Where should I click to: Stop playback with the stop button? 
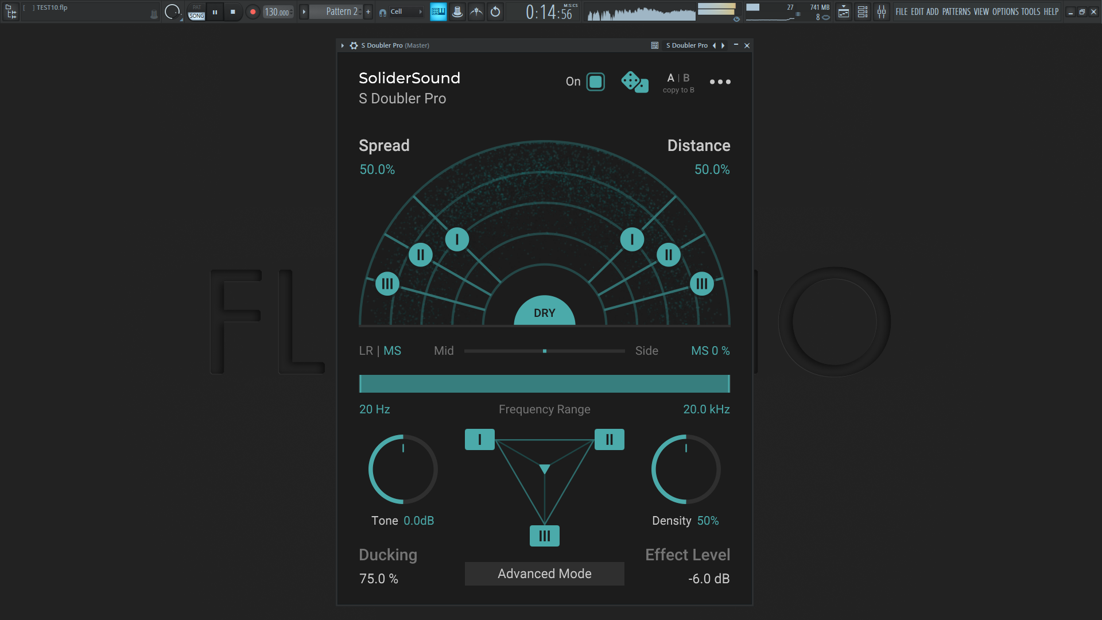pyautogui.click(x=232, y=12)
